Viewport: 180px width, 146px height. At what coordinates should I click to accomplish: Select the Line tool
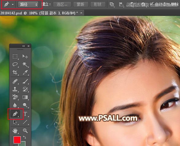(x=25, y=122)
